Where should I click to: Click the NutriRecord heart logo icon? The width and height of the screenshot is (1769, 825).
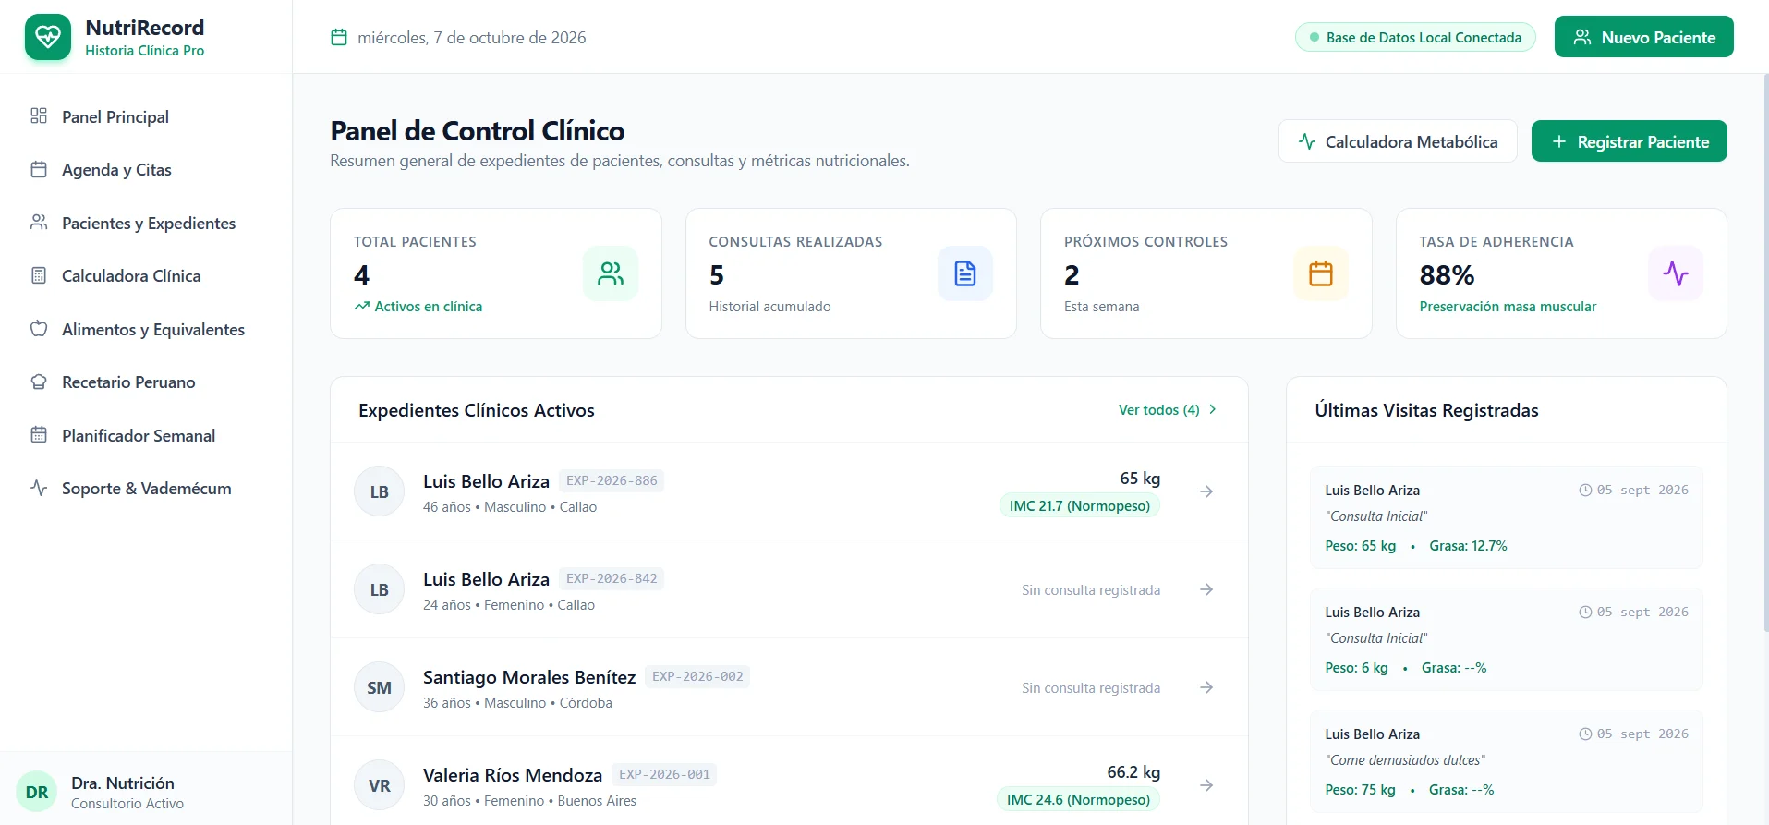[x=48, y=37]
